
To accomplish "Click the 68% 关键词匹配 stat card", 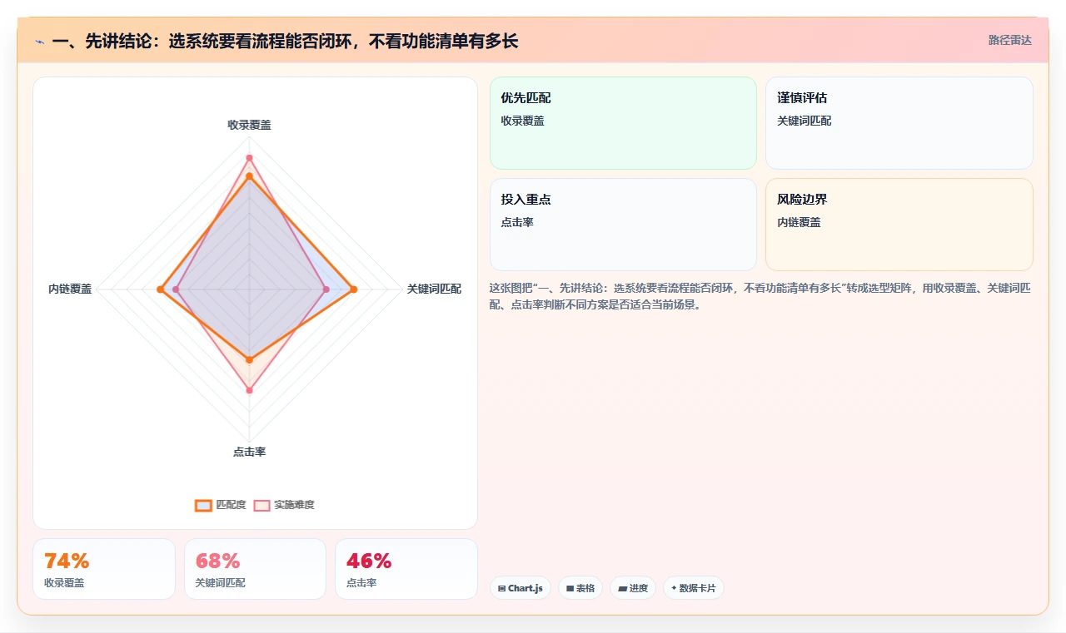I will pos(255,569).
